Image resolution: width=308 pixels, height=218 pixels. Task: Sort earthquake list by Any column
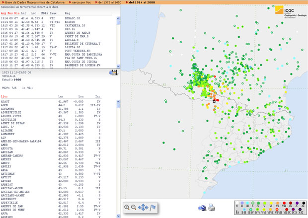(3, 13)
